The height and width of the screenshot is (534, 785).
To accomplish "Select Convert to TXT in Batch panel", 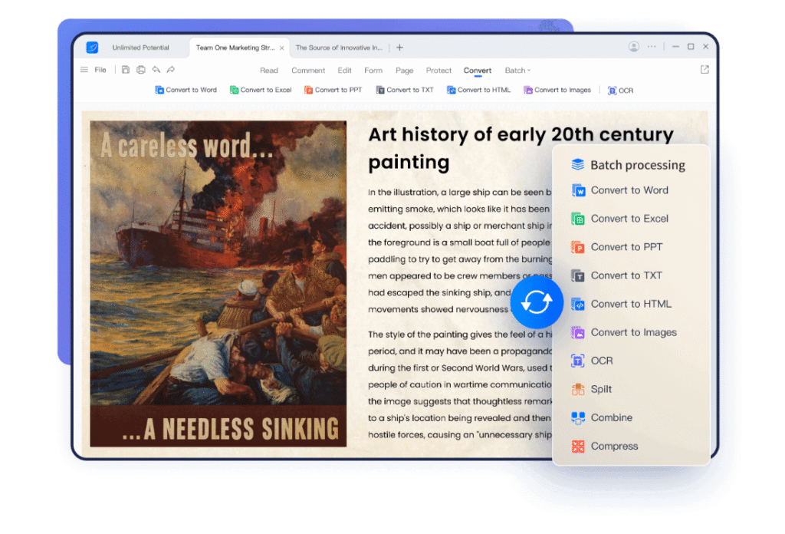I will click(617, 275).
